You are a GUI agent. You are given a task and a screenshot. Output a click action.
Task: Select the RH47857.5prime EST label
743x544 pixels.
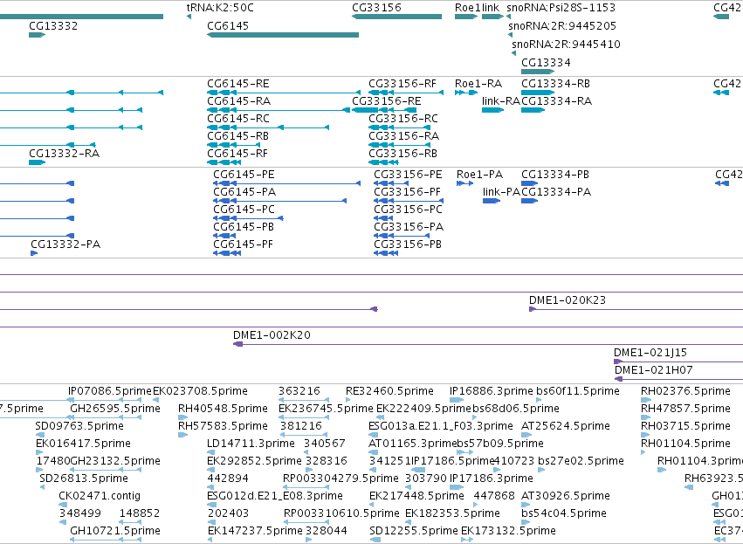tap(685, 409)
